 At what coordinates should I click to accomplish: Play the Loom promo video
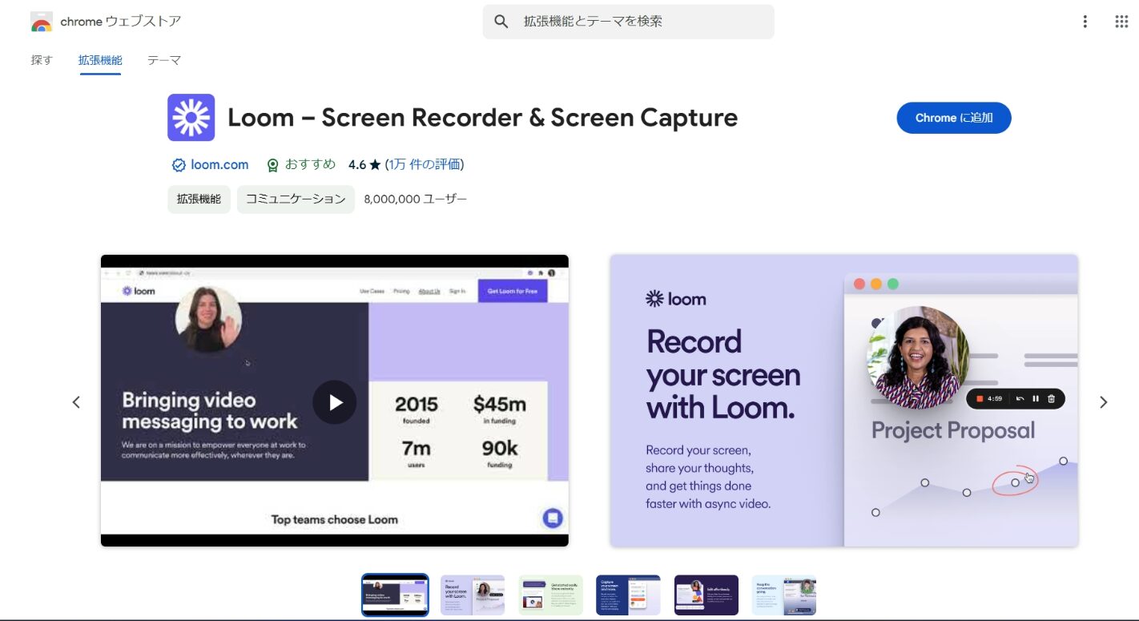(334, 402)
